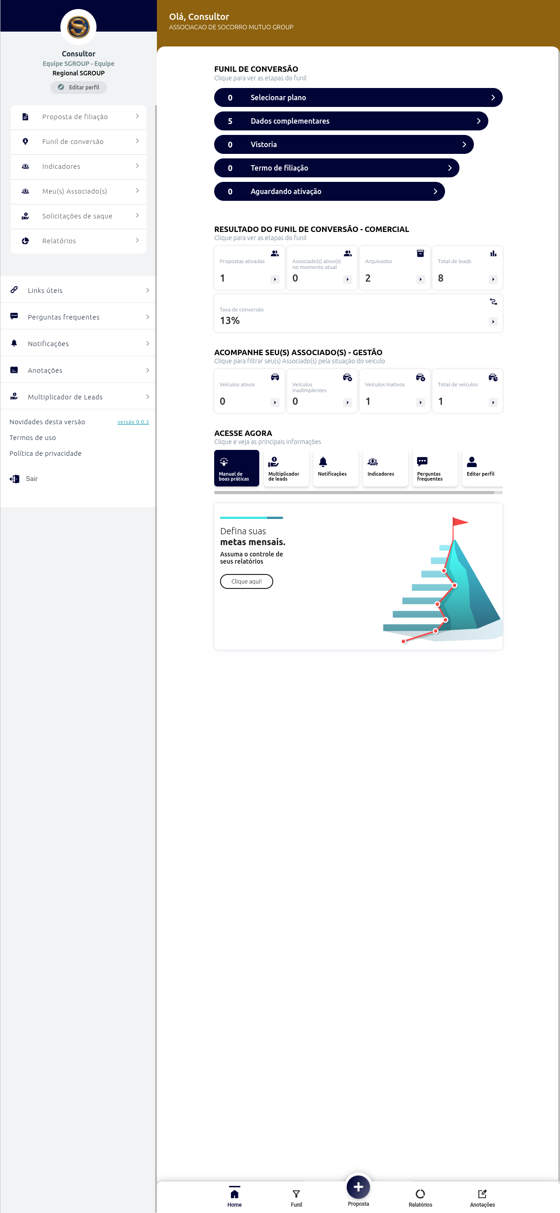Click the Proposta de filiação document icon
Image resolution: width=560 pixels, height=1213 pixels.
click(x=25, y=117)
